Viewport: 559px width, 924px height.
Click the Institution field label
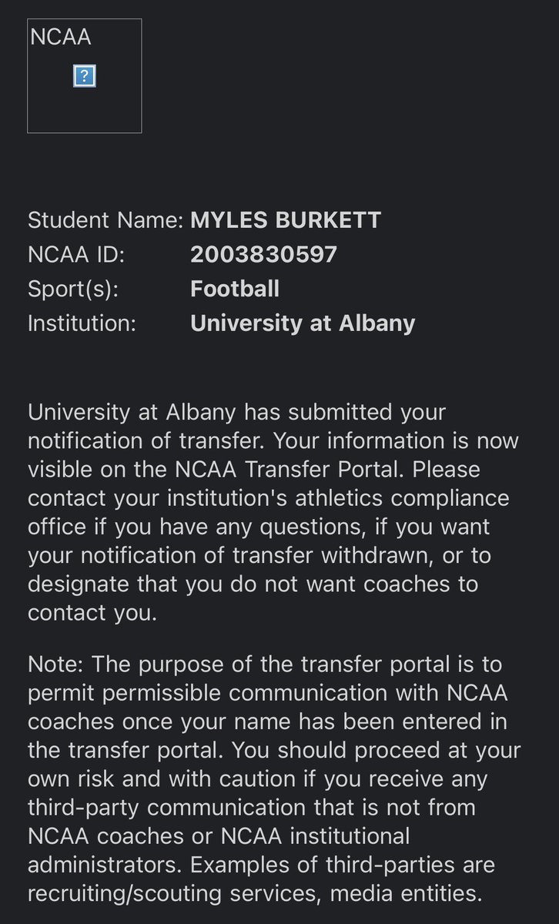pyautogui.click(x=82, y=323)
